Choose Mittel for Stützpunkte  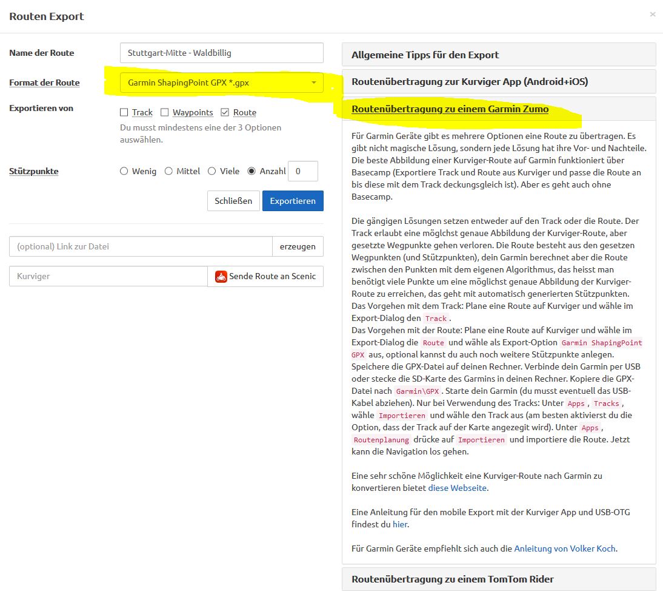coord(168,171)
